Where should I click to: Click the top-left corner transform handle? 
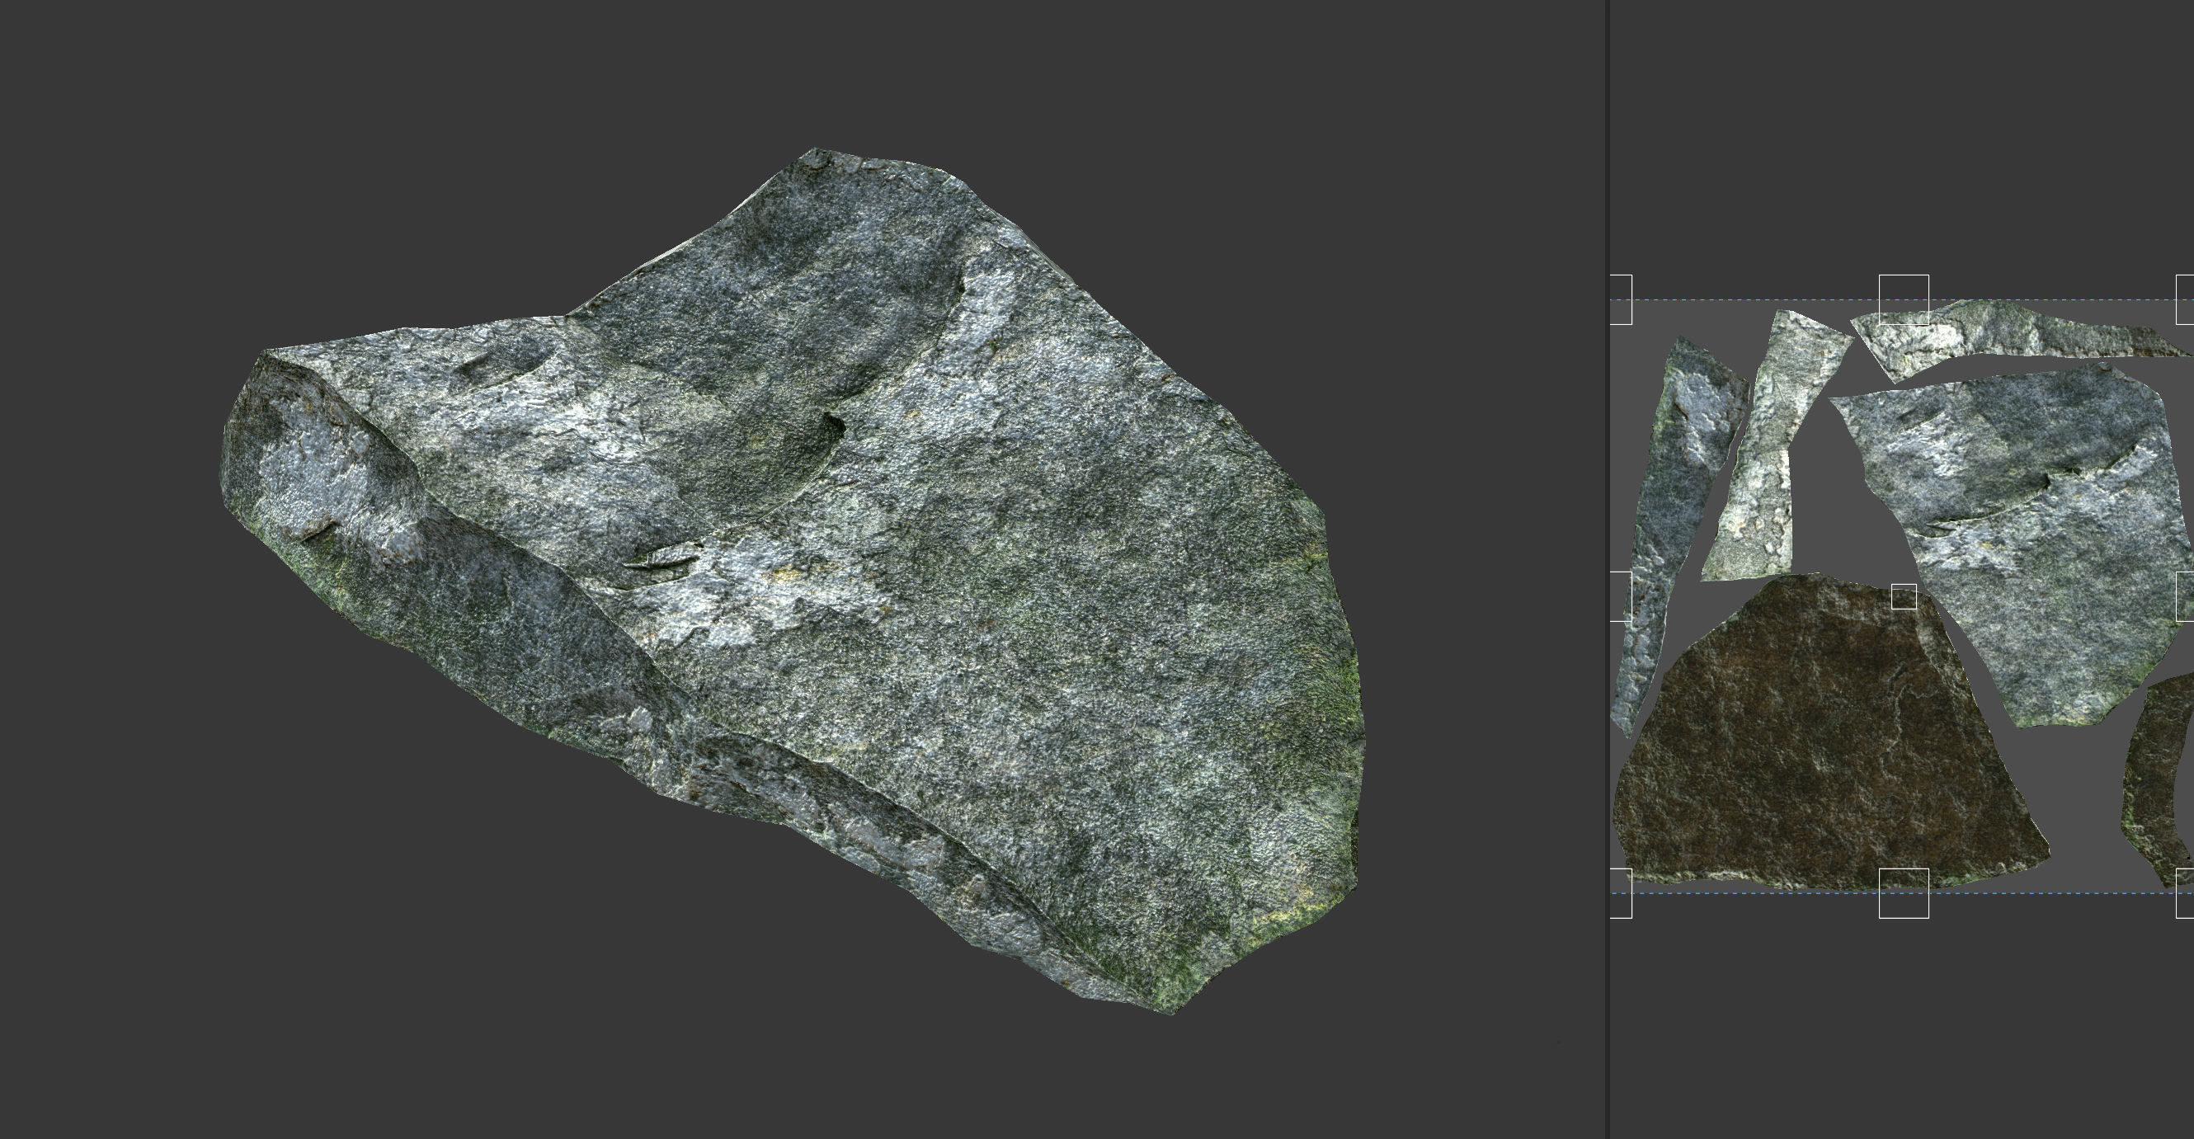pos(1620,299)
